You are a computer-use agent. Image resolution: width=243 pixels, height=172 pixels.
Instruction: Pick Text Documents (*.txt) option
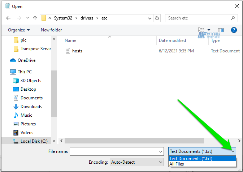click(x=191, y=159)
